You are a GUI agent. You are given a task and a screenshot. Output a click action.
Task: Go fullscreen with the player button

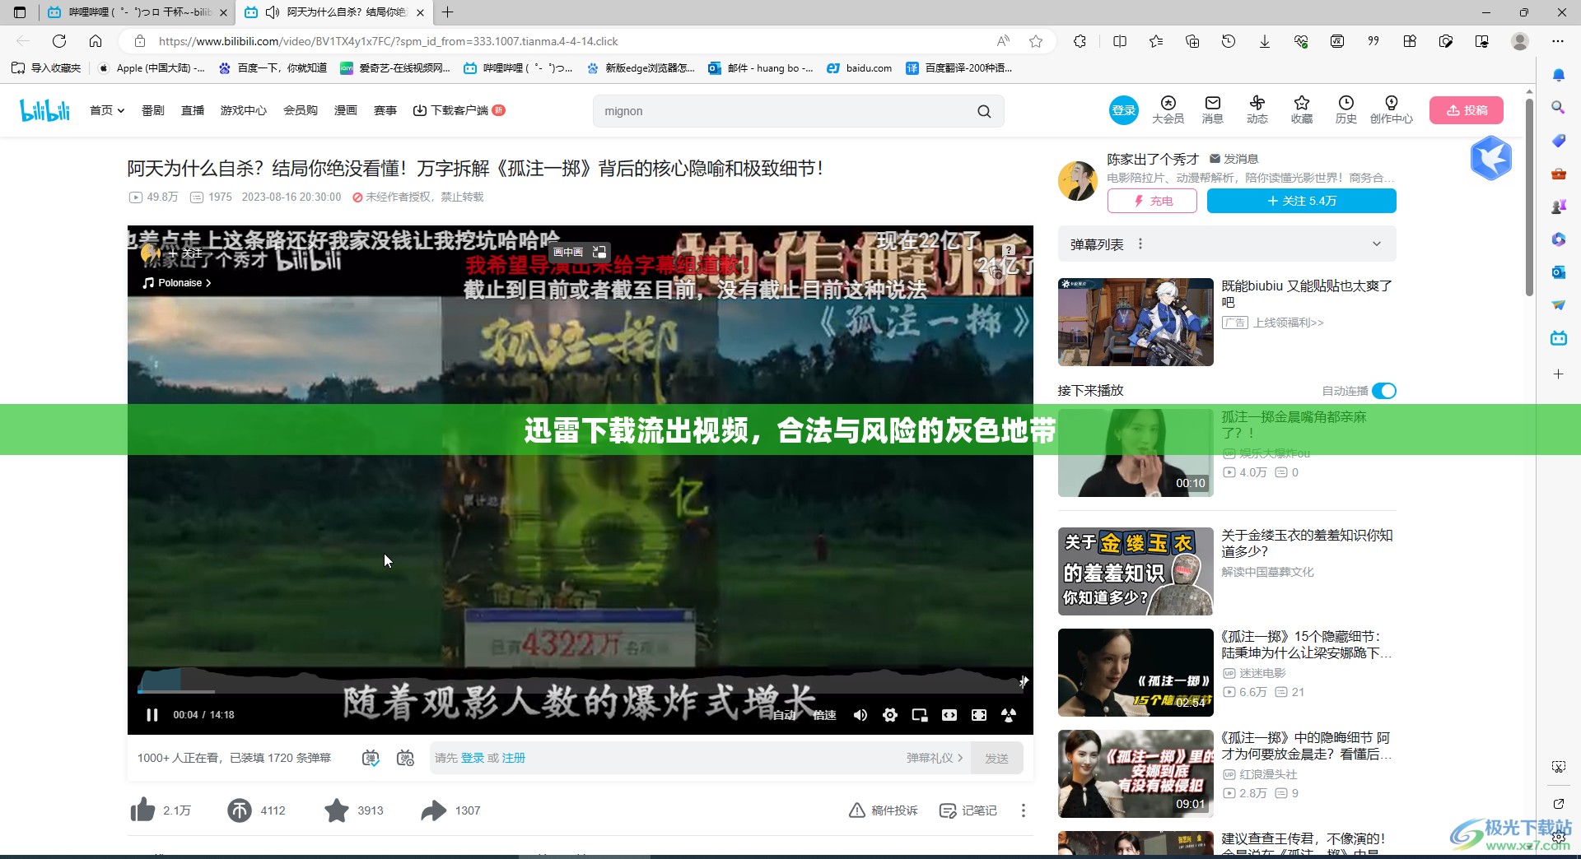click(x=1009, y=715)
